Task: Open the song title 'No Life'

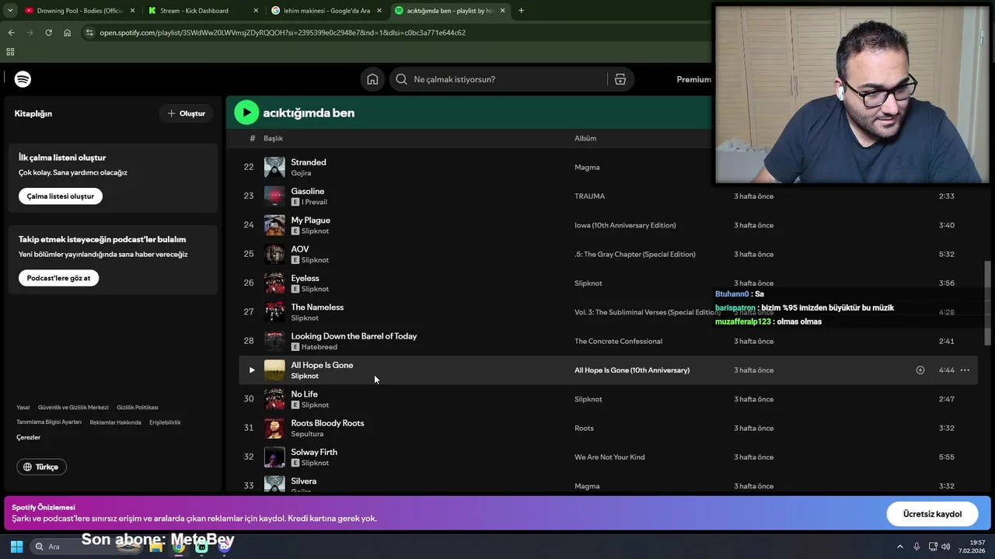Action: tap(304, 394)
